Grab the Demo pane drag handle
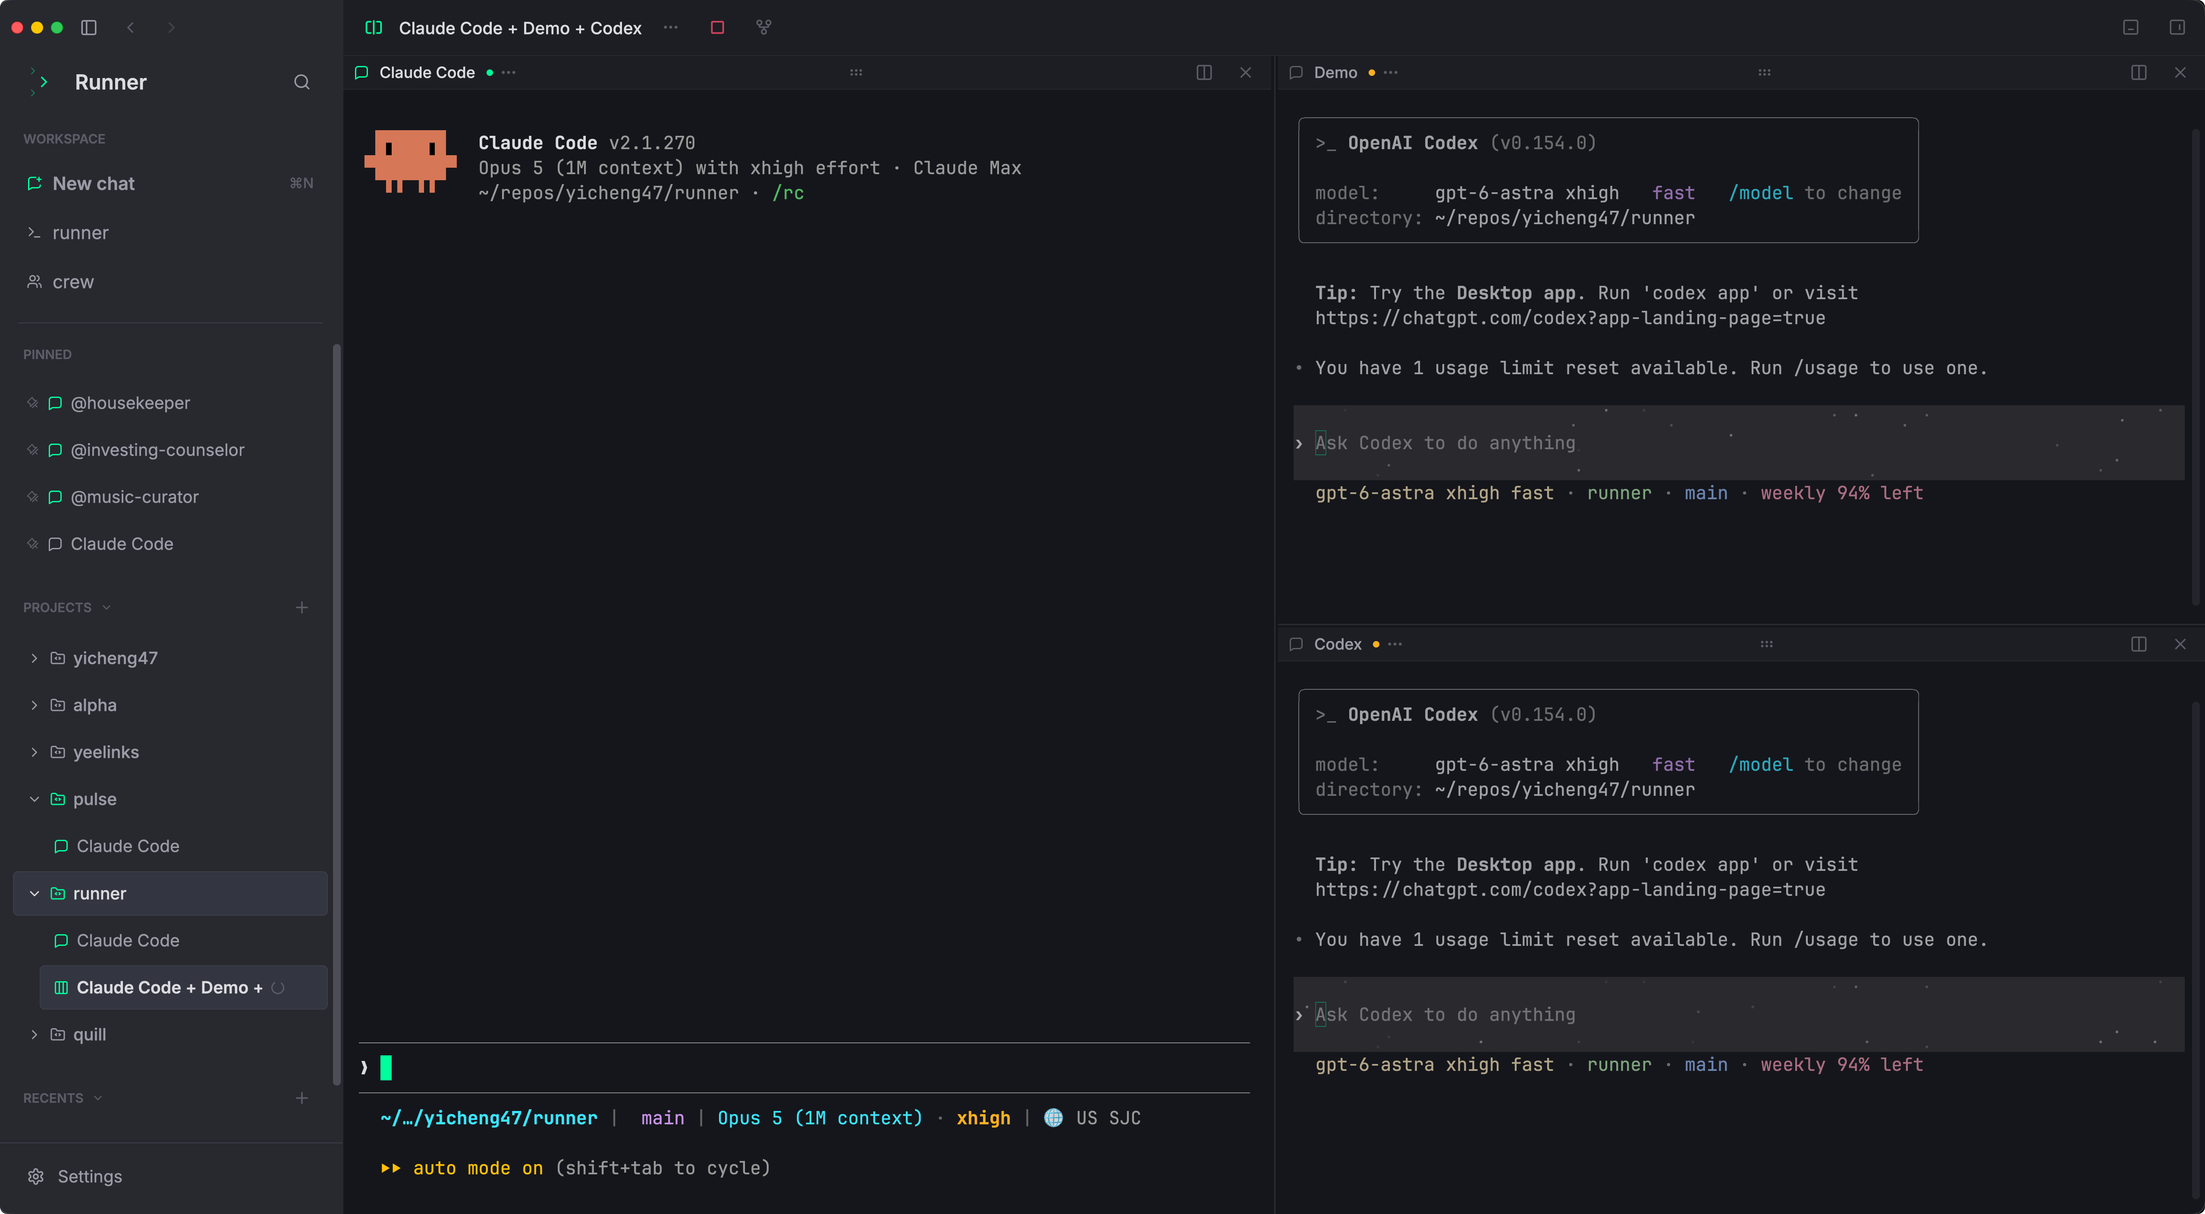Viewport: 2205px width, 1214px height. pyautogui.click(x=1764, y=73)
